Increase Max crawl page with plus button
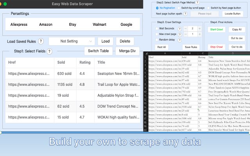Screen dimensions: 250x156 click(x=200, y=34)
